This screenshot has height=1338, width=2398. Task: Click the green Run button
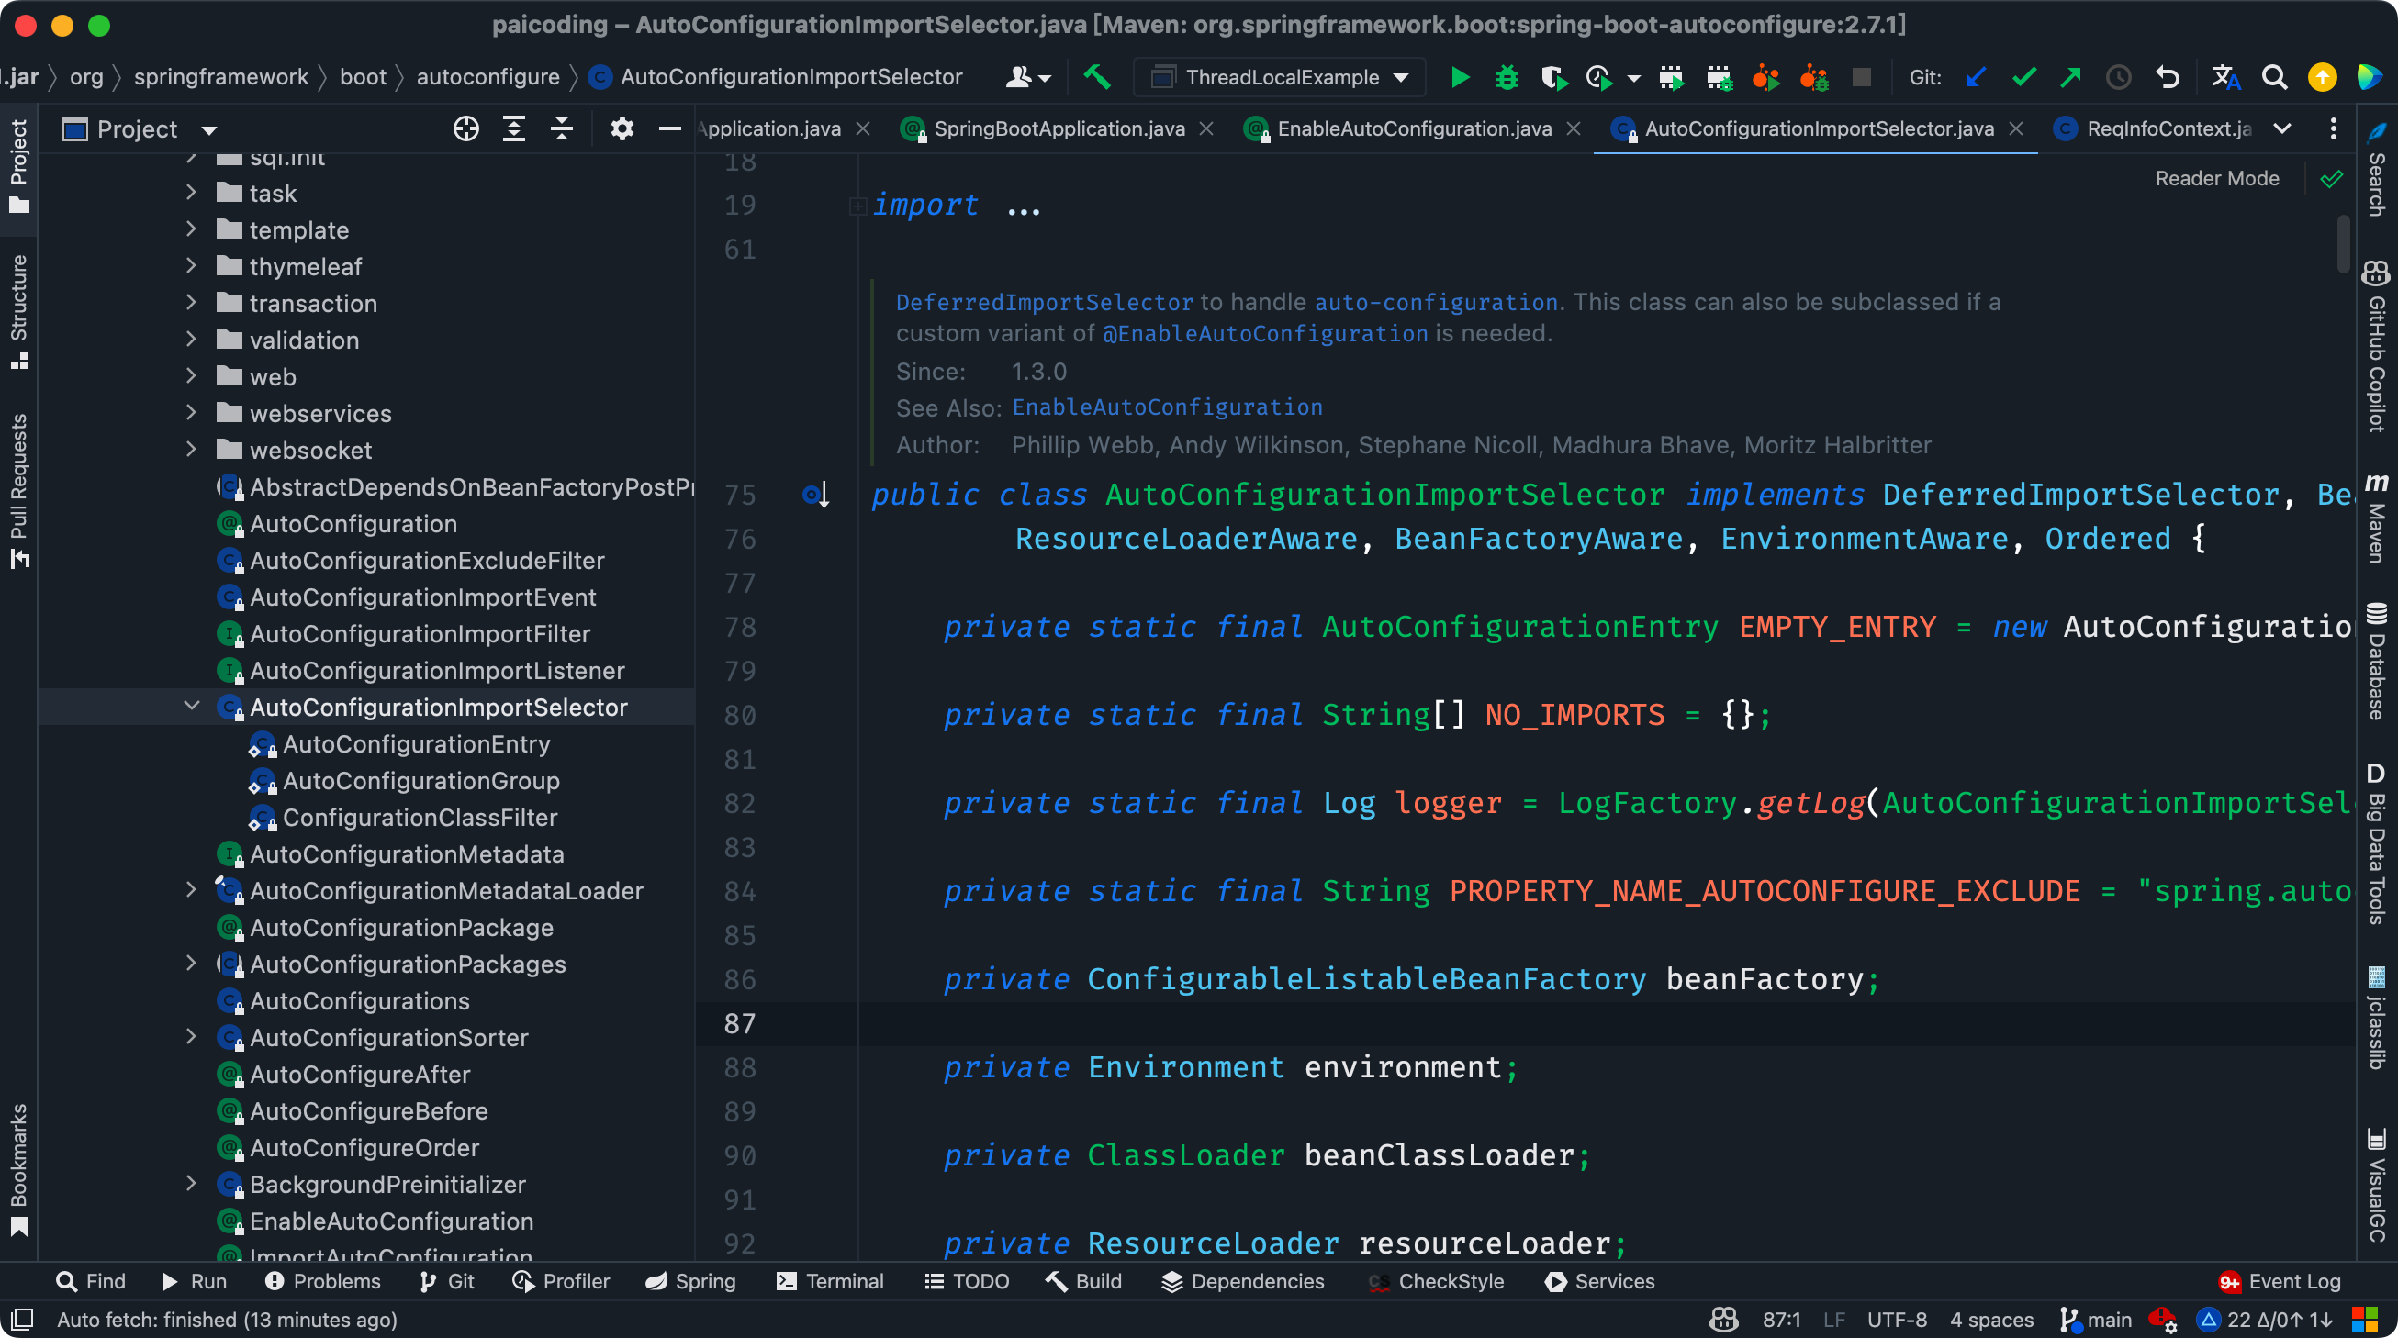(x=1460, y=77)
